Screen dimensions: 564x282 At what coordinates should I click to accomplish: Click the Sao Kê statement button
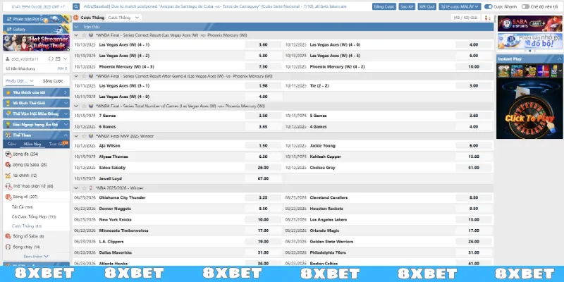point(406,6)
